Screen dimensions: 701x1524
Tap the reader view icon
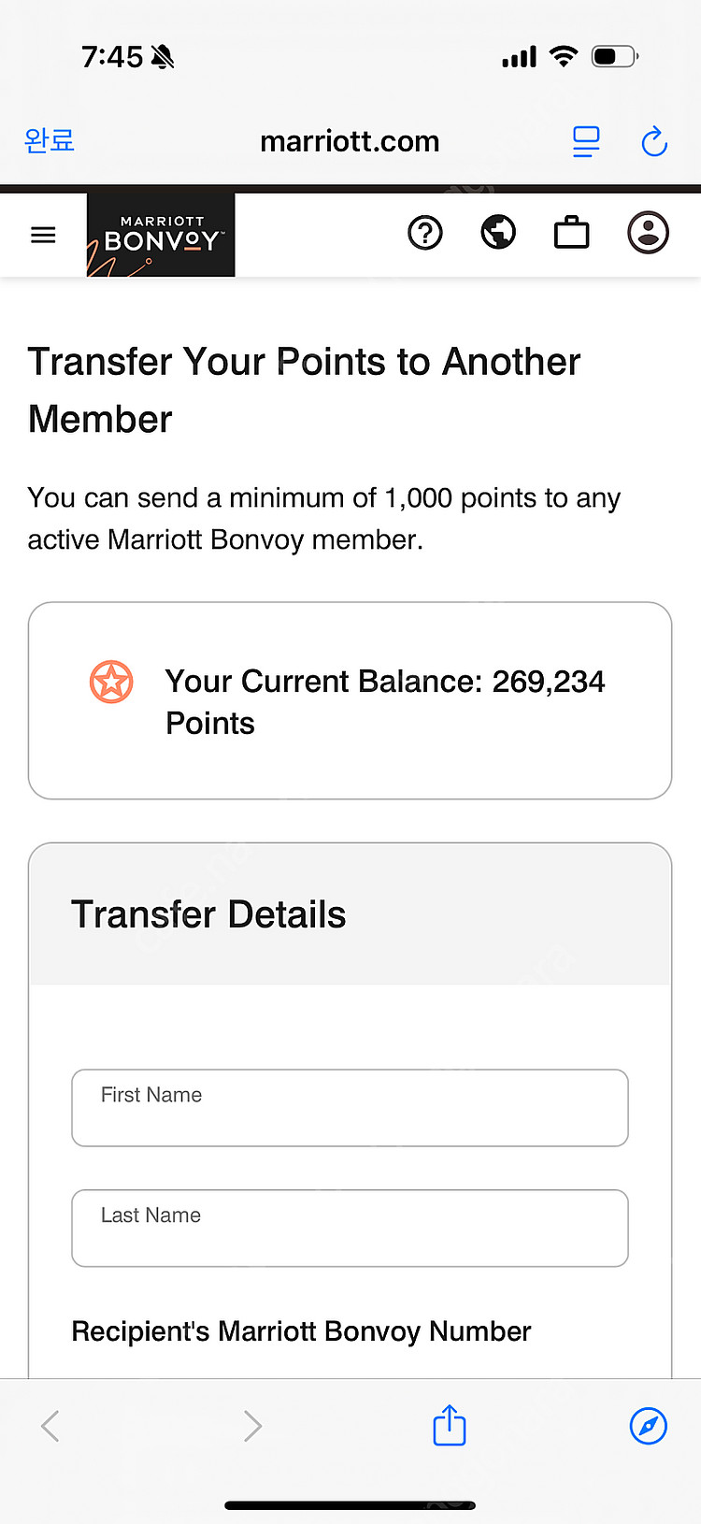pos(586,142)
